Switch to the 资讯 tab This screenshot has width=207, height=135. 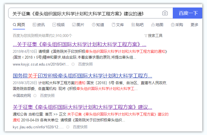39,25
